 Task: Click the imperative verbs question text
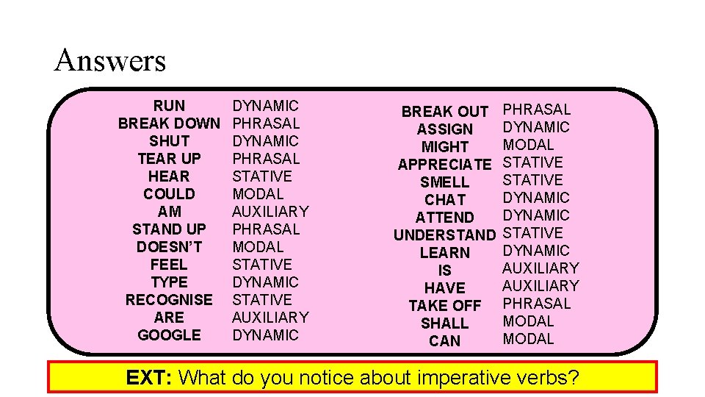380,378
